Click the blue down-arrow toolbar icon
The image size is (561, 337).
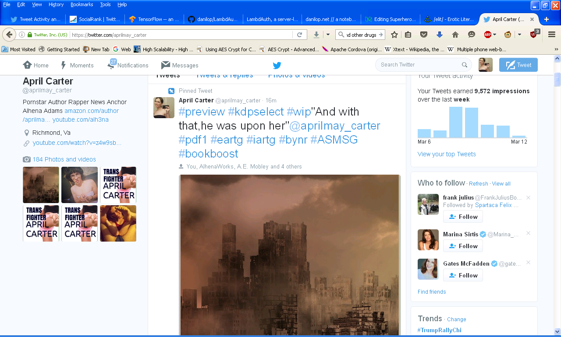pyautogui.click(x=440, y=35)
